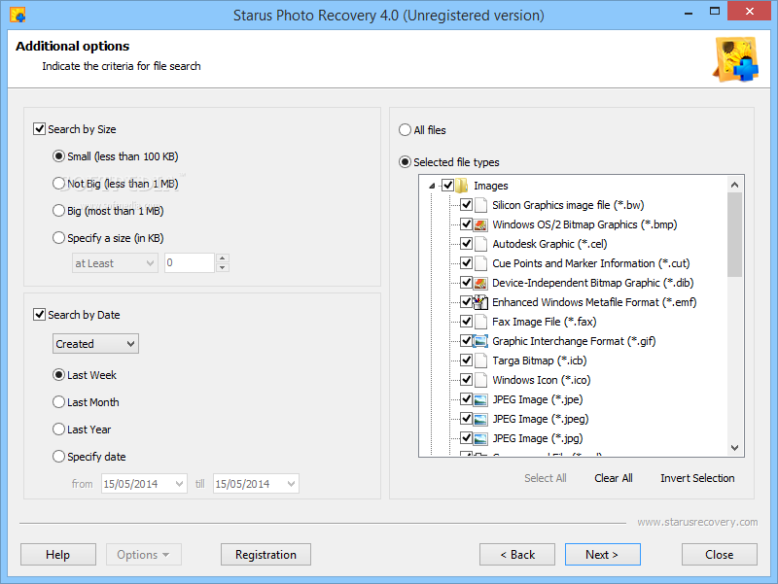
Task: Click the Windows Icon (*.ico) file icon
Action: pos(480,380)
